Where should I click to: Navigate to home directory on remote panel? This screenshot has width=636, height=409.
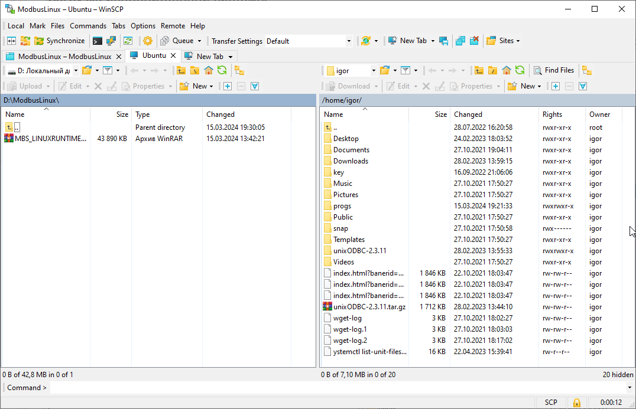(508, 70)
